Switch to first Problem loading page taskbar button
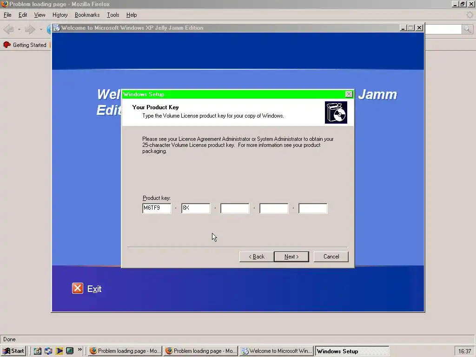Screen dimensions: 476x357 (125, 351)
